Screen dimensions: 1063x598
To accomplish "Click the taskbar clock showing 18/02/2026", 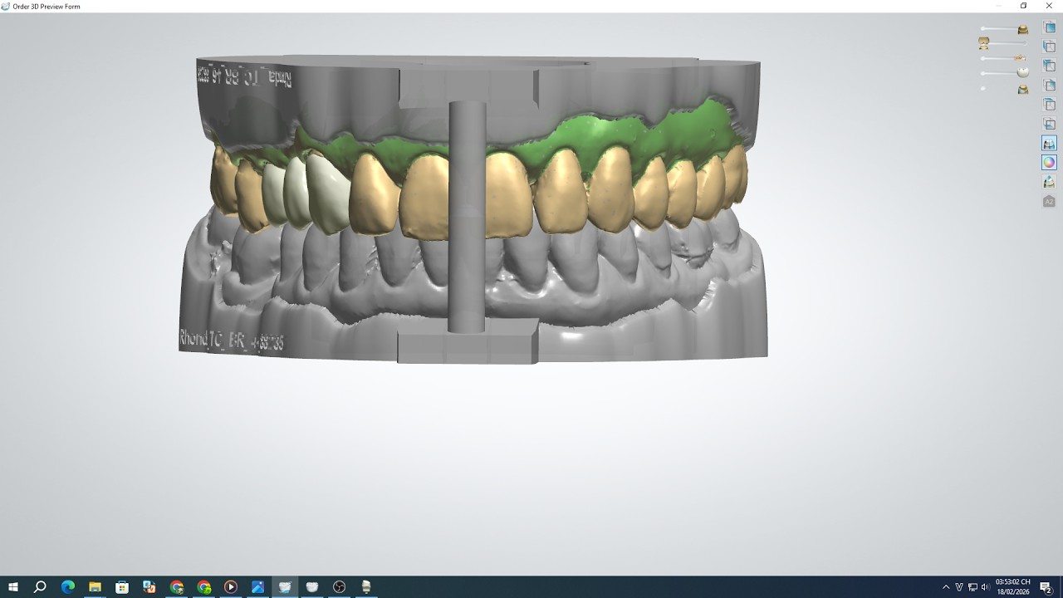I will (1012, 587).
